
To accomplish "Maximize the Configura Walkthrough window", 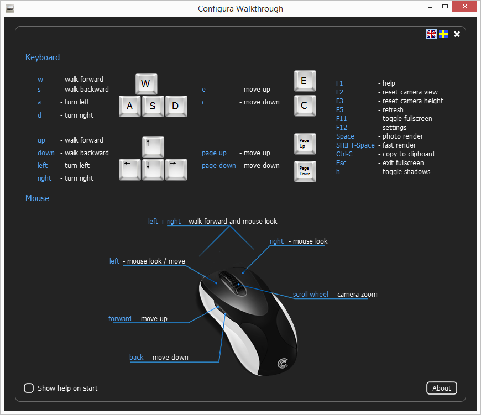I will click(445, 7).
